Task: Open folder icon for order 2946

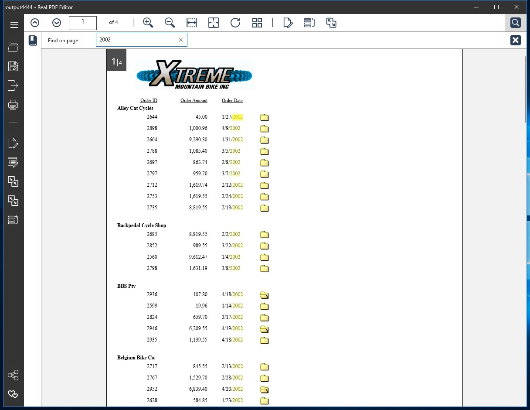Action: (x=264, y=329)
